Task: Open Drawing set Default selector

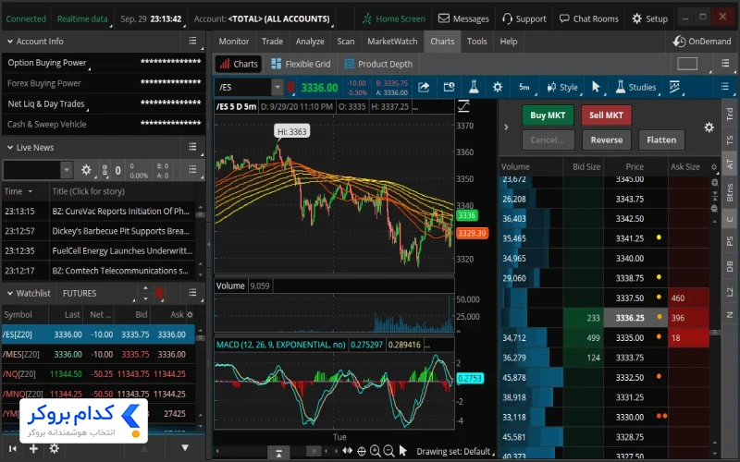Action: pyautogui.click(x=455, y=451)
